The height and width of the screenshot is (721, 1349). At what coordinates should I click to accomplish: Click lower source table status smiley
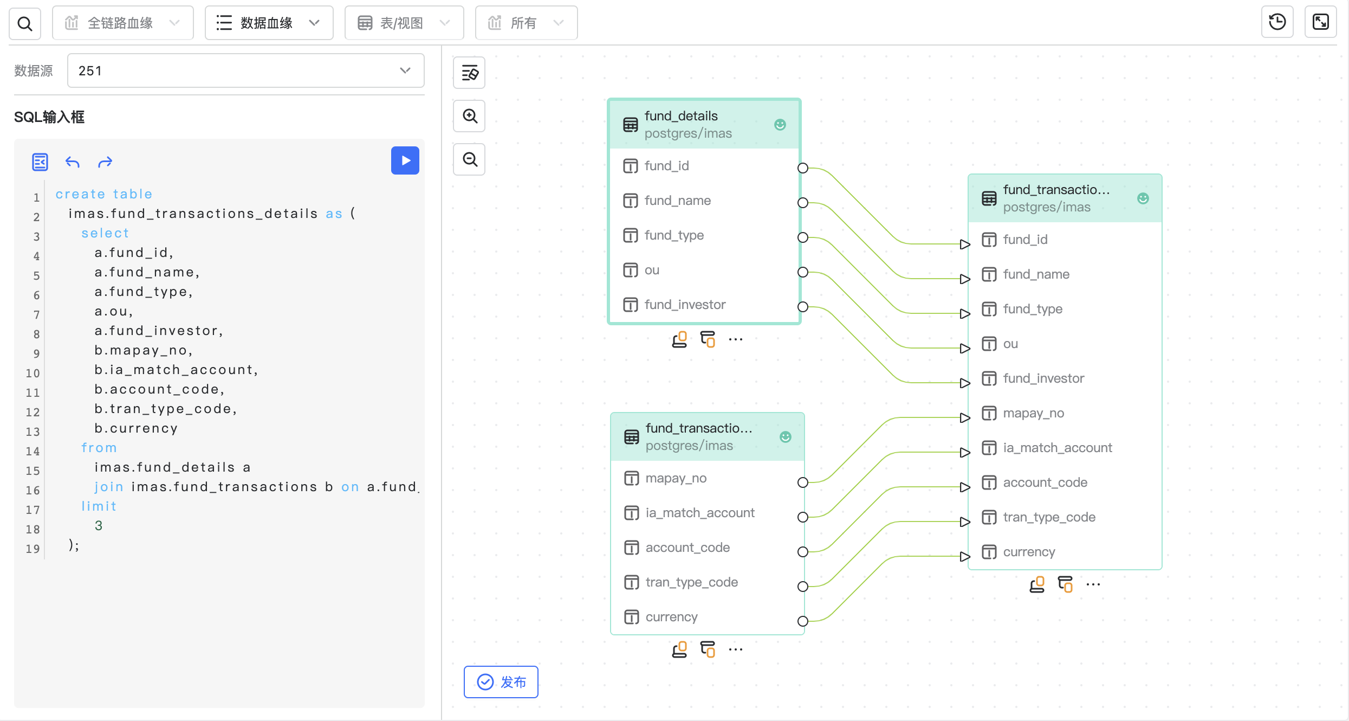[x=786, y=437]
